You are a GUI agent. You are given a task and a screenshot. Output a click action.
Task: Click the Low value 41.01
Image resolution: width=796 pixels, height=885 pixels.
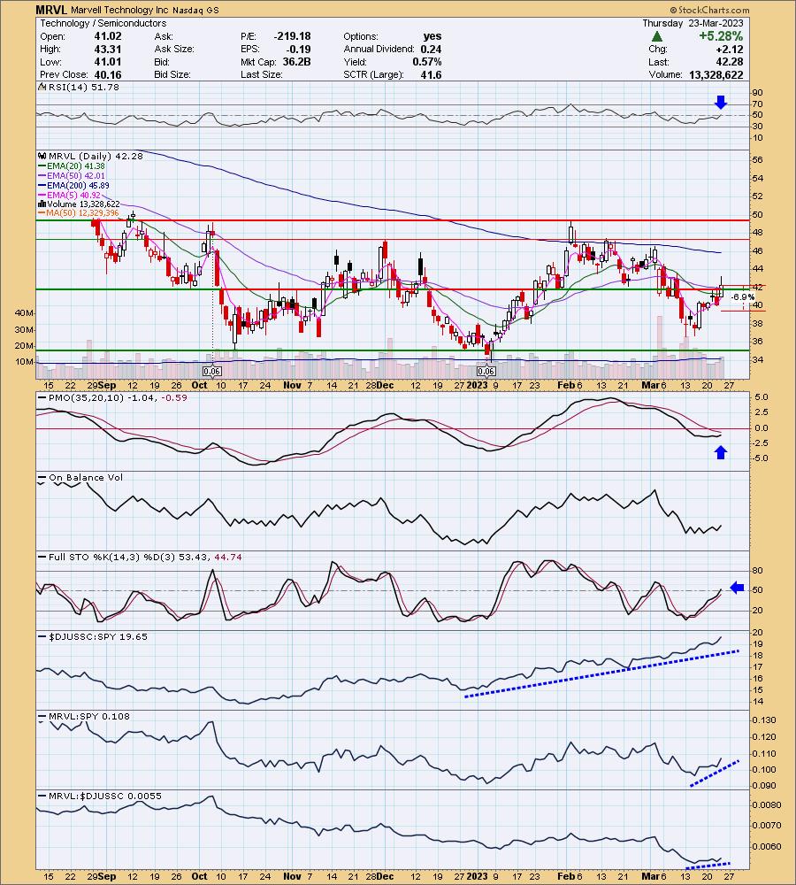tap(108, 62)
